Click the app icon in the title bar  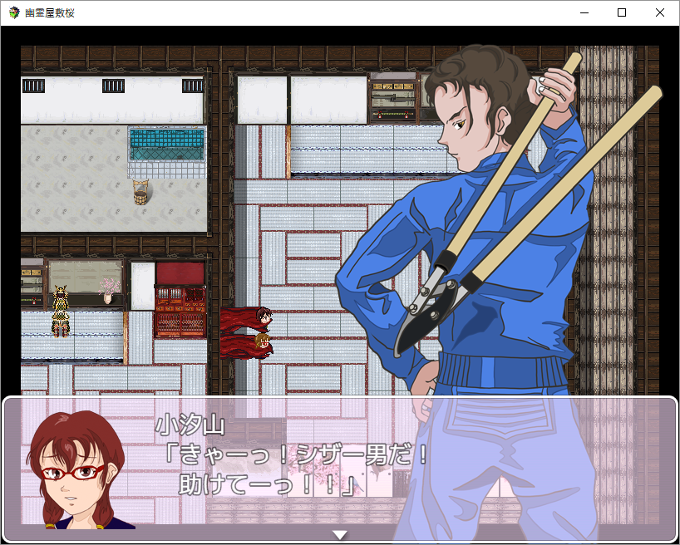click(x=14, y=12)
